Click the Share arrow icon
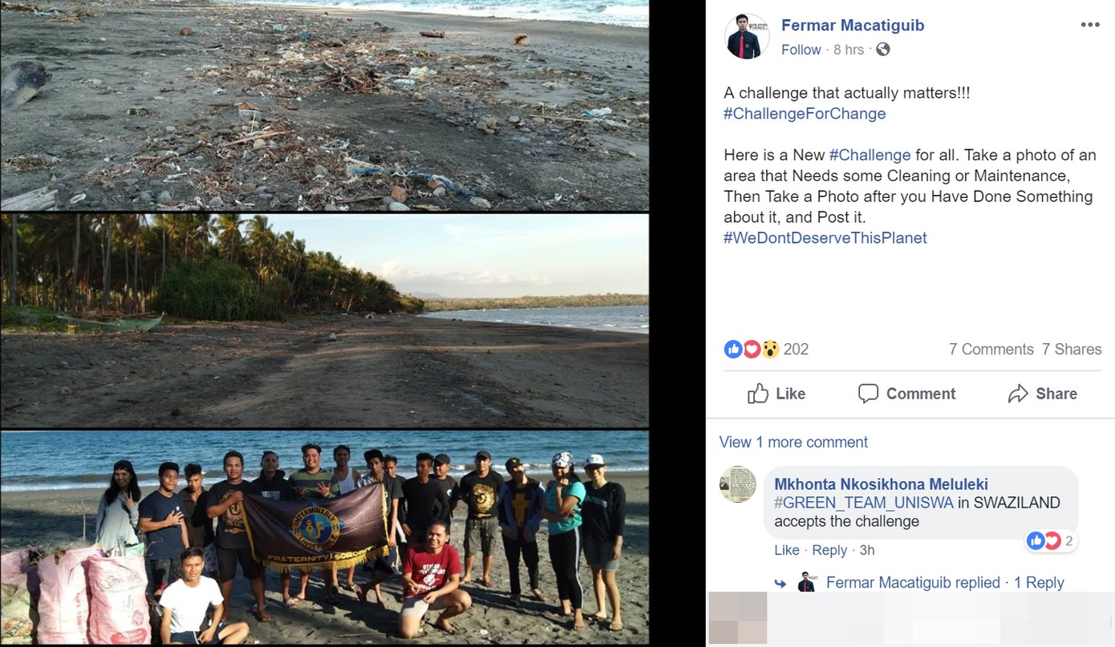The width and height of the screenshot is (1115, 647). [1018, 394]
